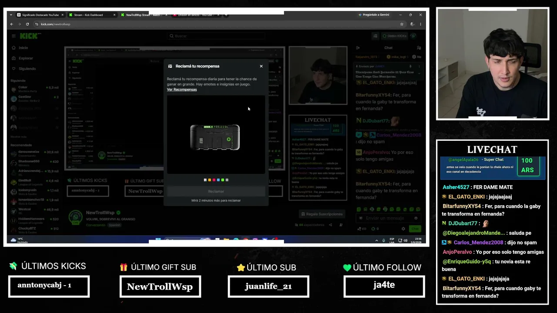This screenshot has width=557, height=313.
Task: Open the browser tab search dropdown
Action: pyautogui.click(x=10, y=15)
